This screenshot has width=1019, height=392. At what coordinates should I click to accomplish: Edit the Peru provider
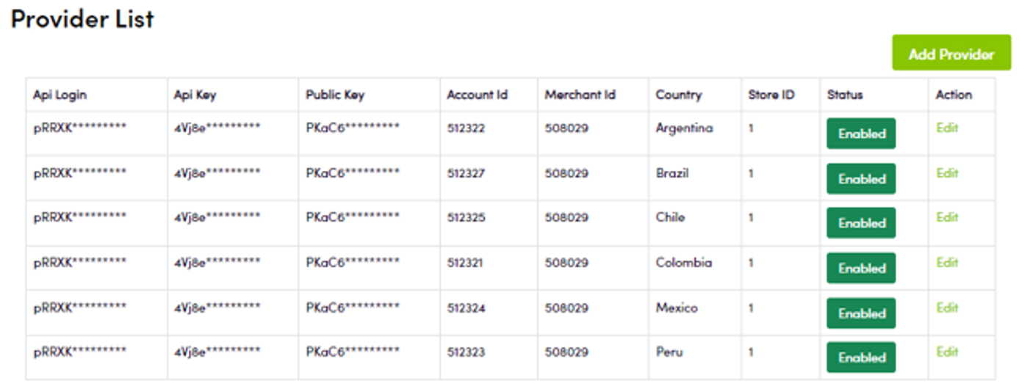(947, 352)
